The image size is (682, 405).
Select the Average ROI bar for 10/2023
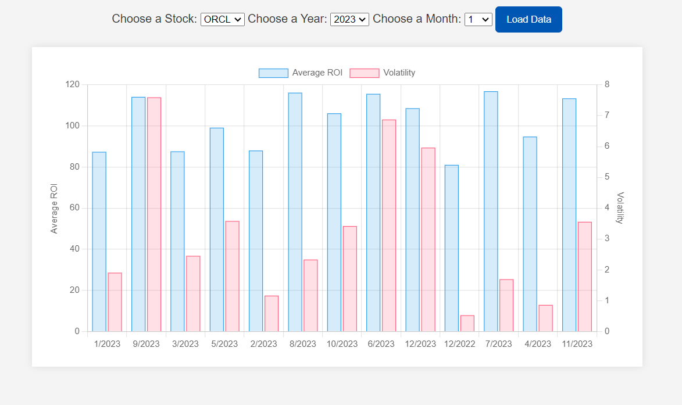(334, 223)
